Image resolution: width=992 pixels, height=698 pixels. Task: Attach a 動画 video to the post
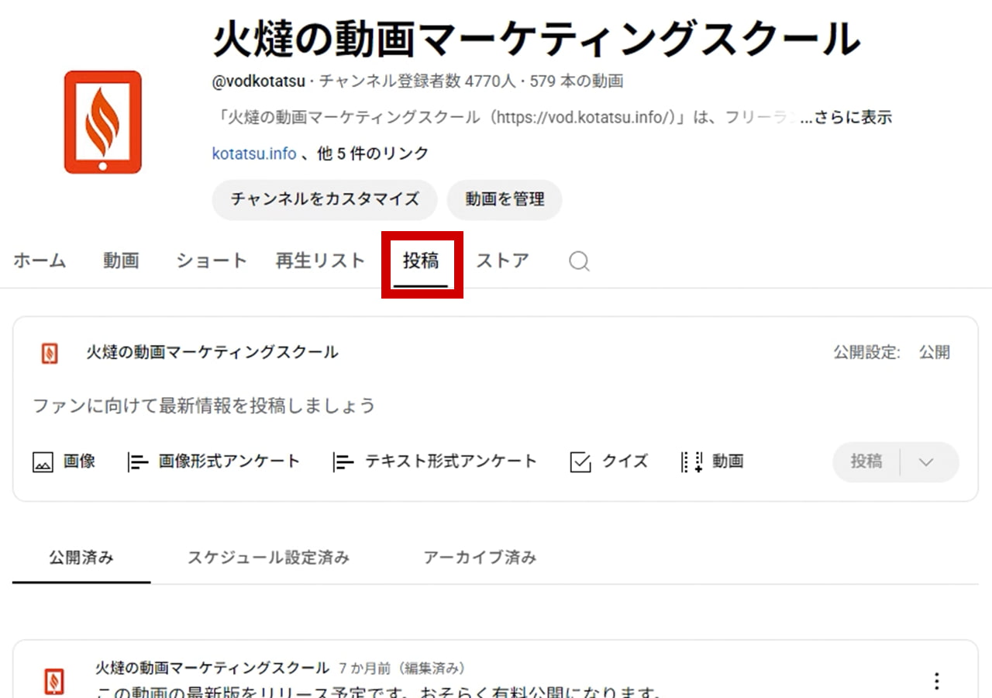tap(712, 461)
